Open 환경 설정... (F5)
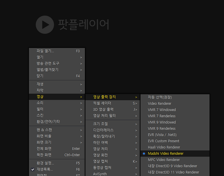 pyautogui.click(x=57, y=163)
